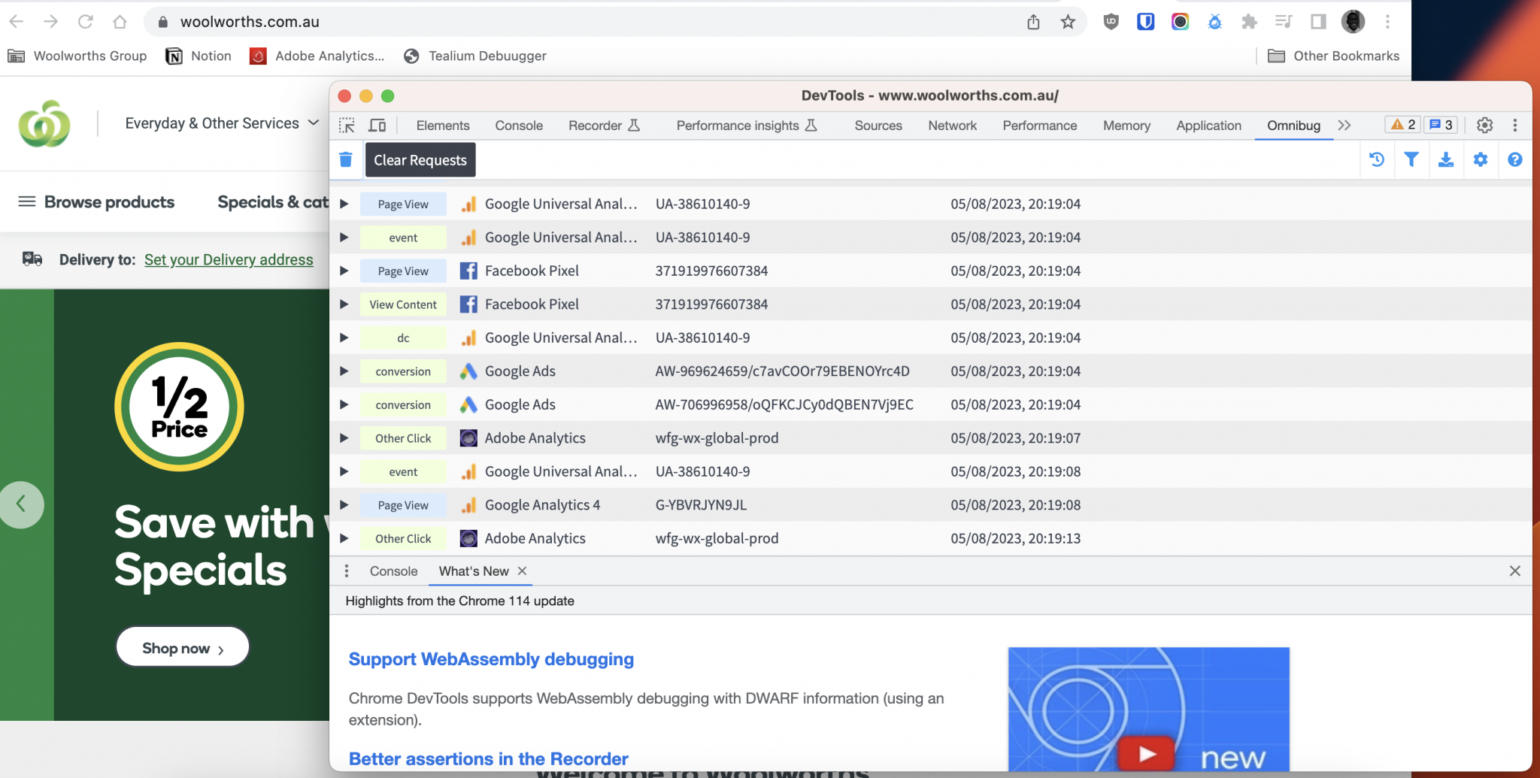Image resolution: width=1540 pixels, height=778 pixels.
Task: Bookmark page with star icon
Action: (x=1068, y=22)
